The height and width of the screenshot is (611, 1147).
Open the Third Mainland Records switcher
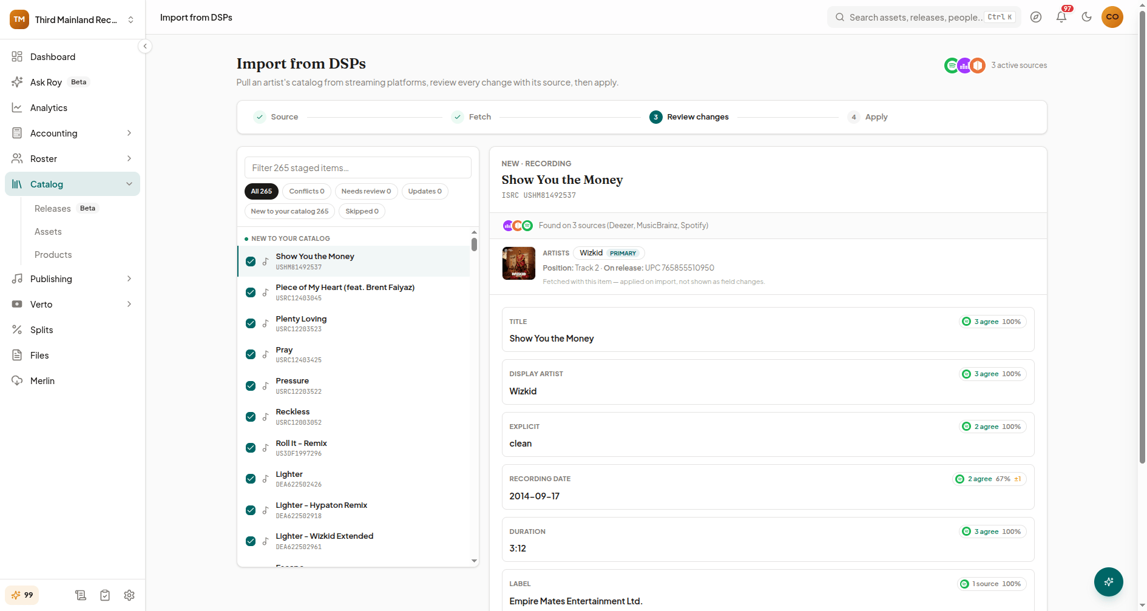click(x=73, y=19)
